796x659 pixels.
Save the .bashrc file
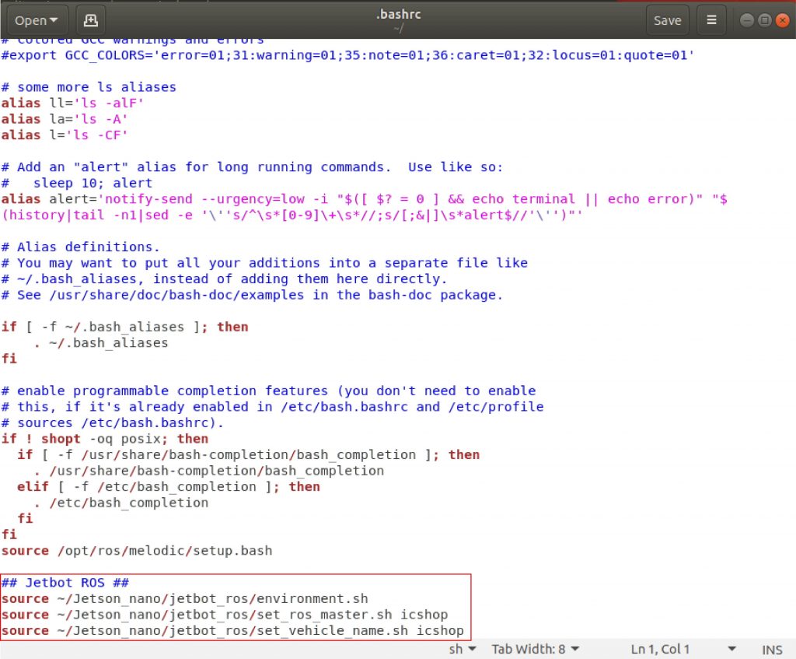pos(667,20)
